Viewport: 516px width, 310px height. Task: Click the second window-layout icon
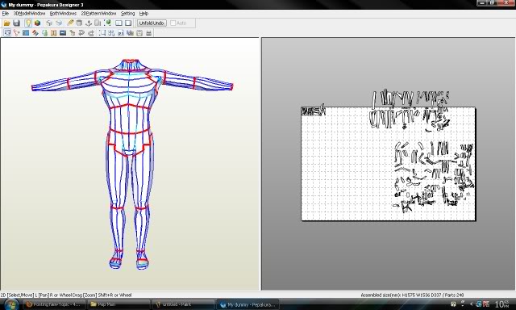[x=128, y=23]
